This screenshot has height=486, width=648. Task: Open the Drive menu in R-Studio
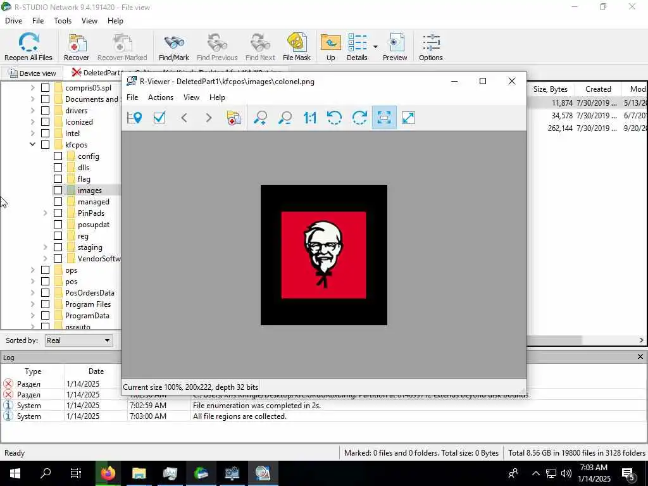[x=14, y=21]
